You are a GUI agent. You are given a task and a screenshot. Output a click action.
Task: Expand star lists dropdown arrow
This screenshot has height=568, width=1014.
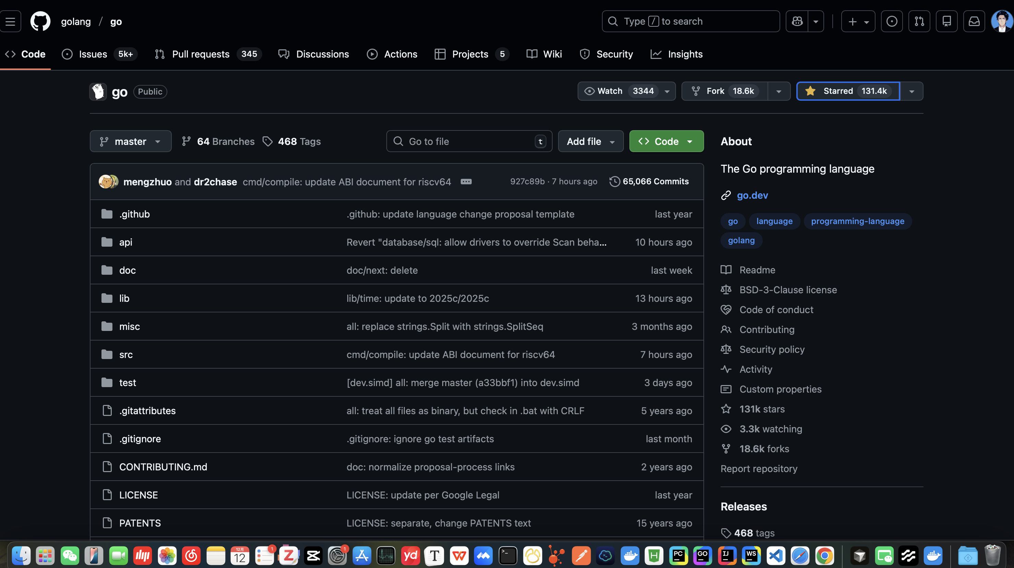pyautogui.click(x=911, y=91)
